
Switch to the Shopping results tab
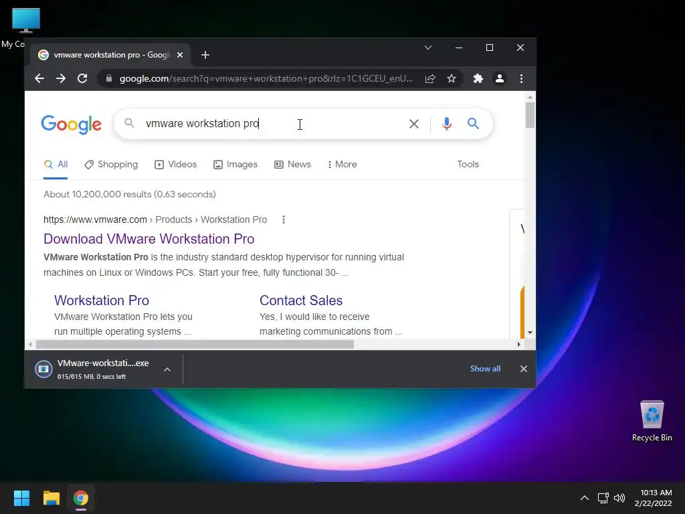click(x=111, y=165)
